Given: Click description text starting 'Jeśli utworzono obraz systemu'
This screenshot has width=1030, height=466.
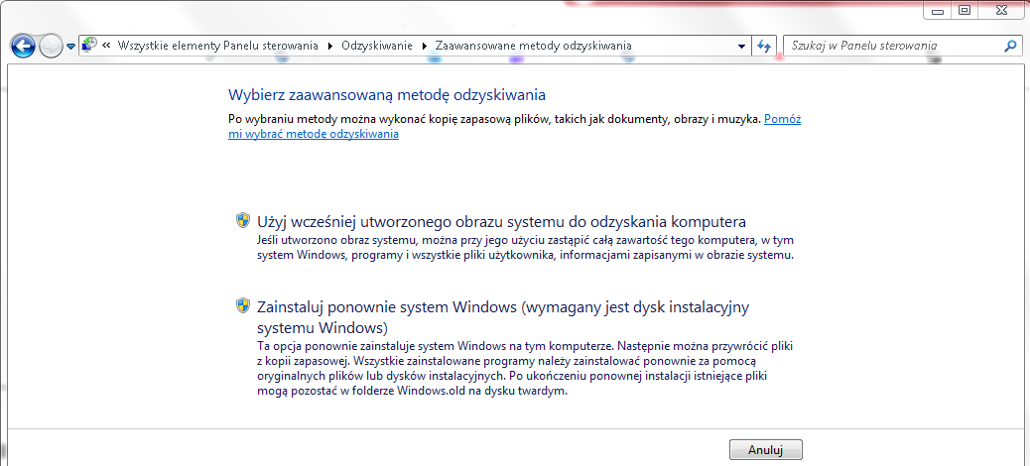Looking at the screenshot, I should [526, 248].
